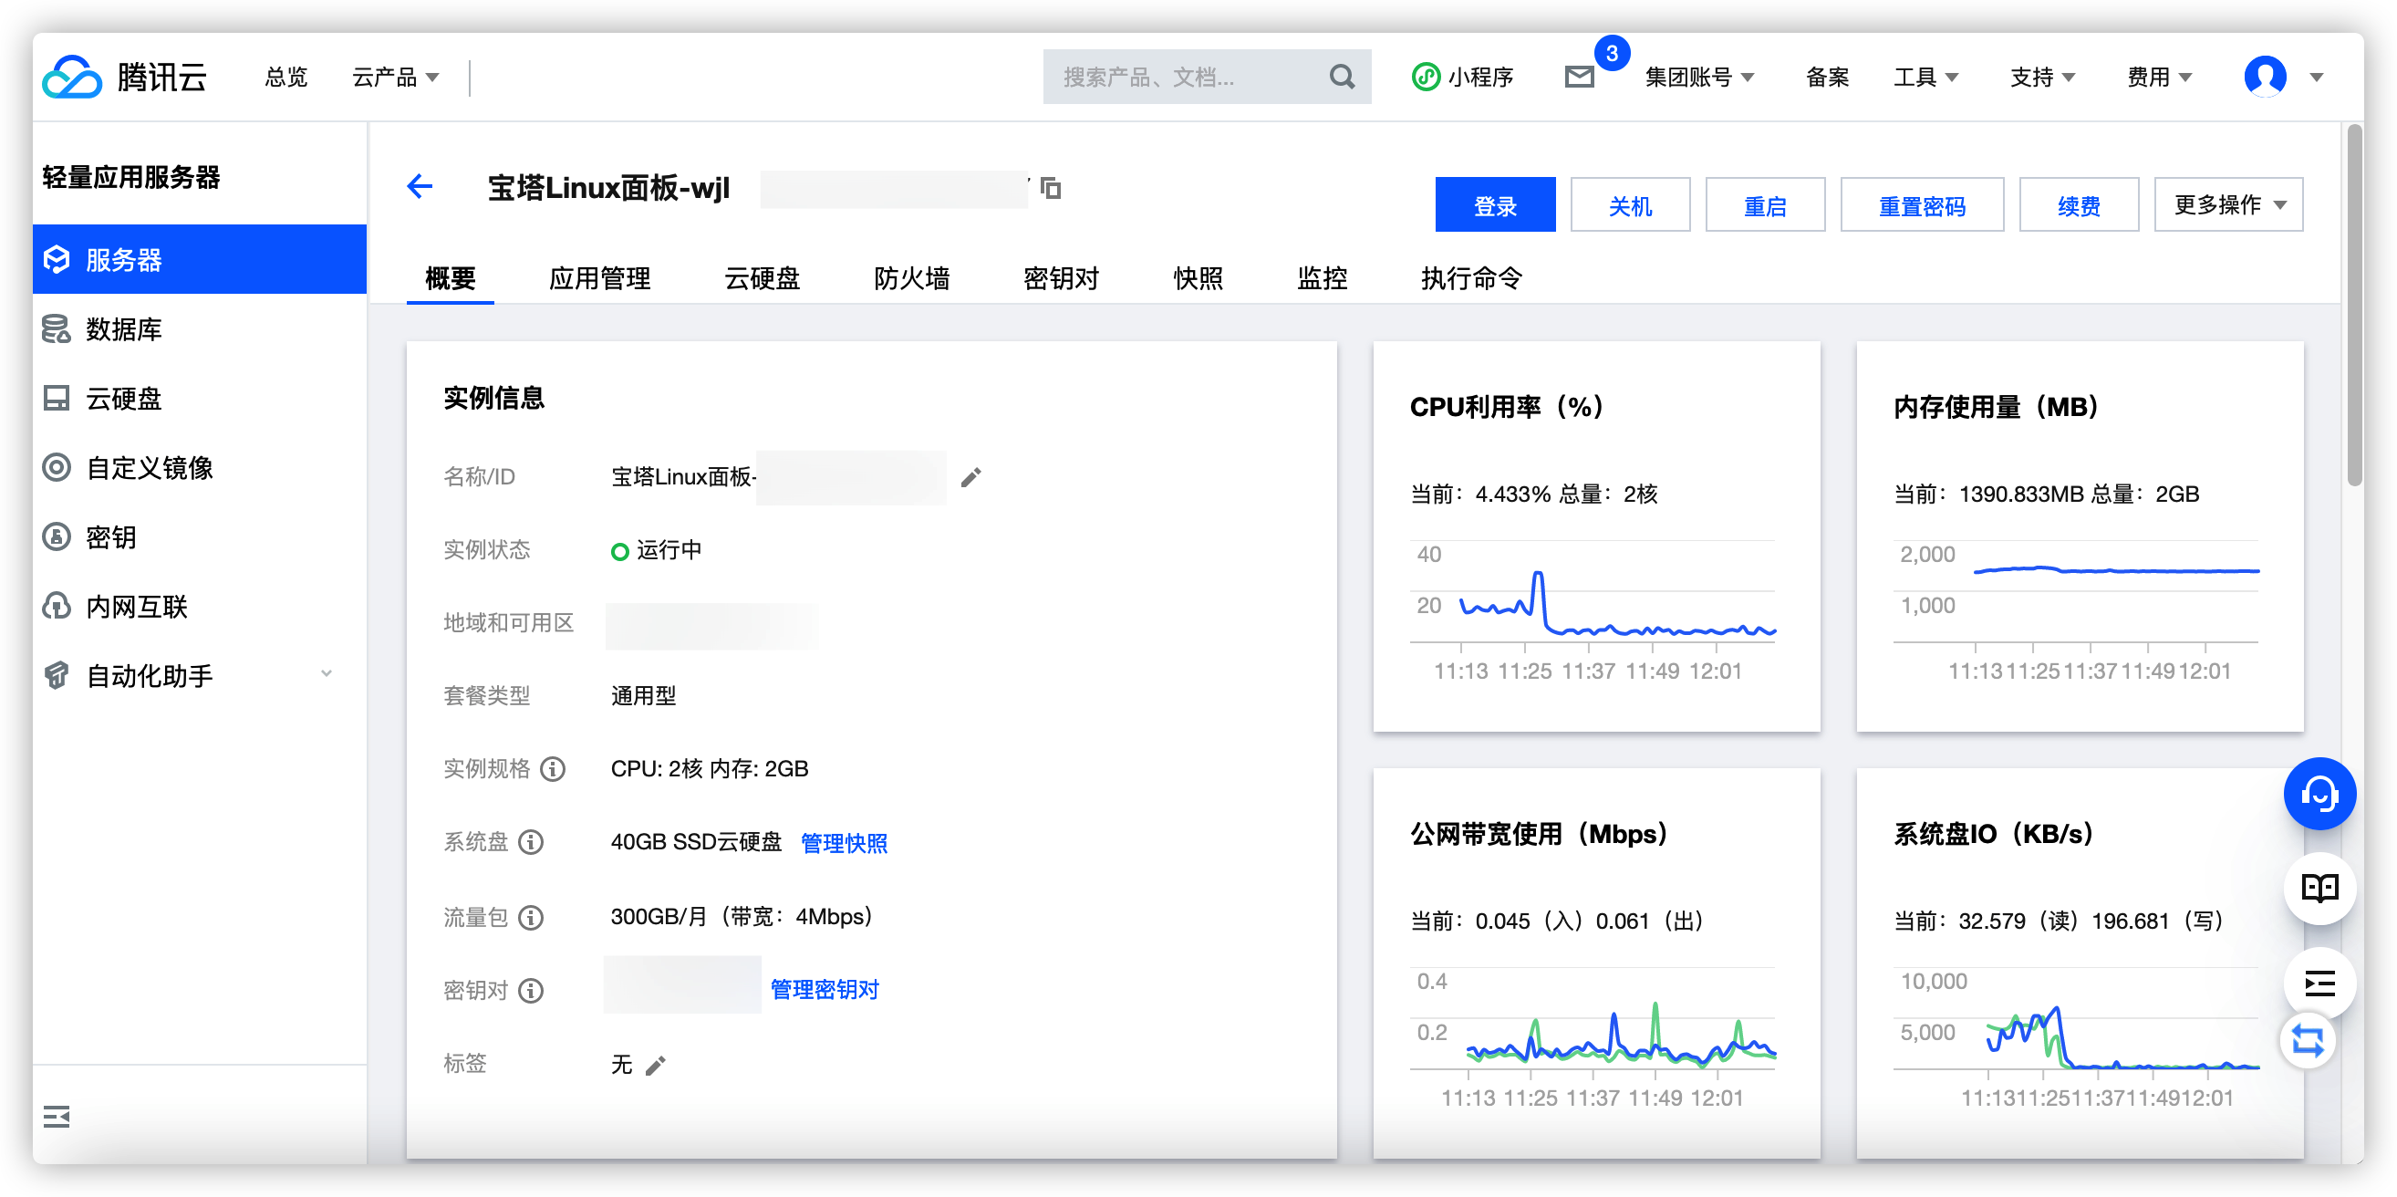Open the 集团账号 dropdown

1699,77
